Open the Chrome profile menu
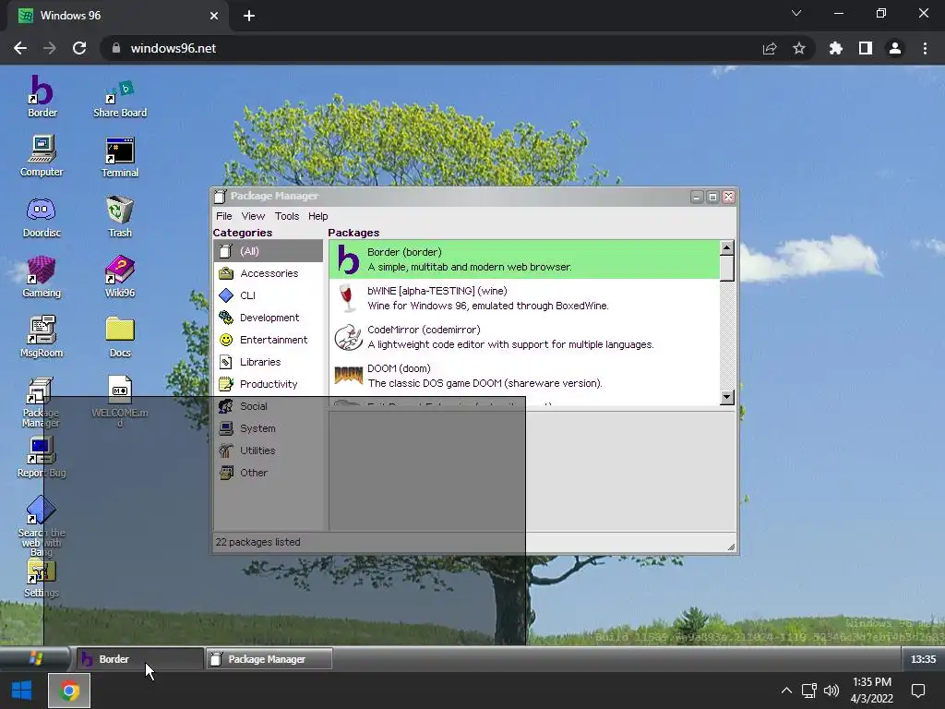Screen dimensions: 945x709 [894, 48]
